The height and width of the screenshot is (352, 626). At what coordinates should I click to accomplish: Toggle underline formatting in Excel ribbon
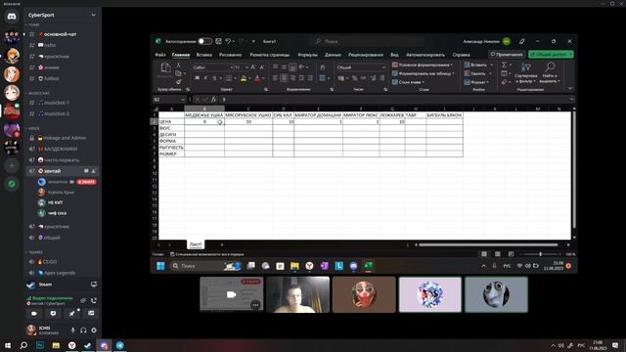point(215,78)
